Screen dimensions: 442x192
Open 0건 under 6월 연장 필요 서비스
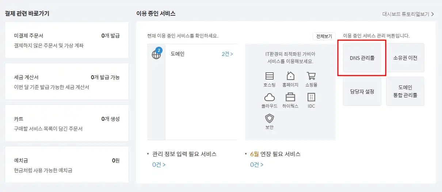pyautogui.click(x=257, y=165)
